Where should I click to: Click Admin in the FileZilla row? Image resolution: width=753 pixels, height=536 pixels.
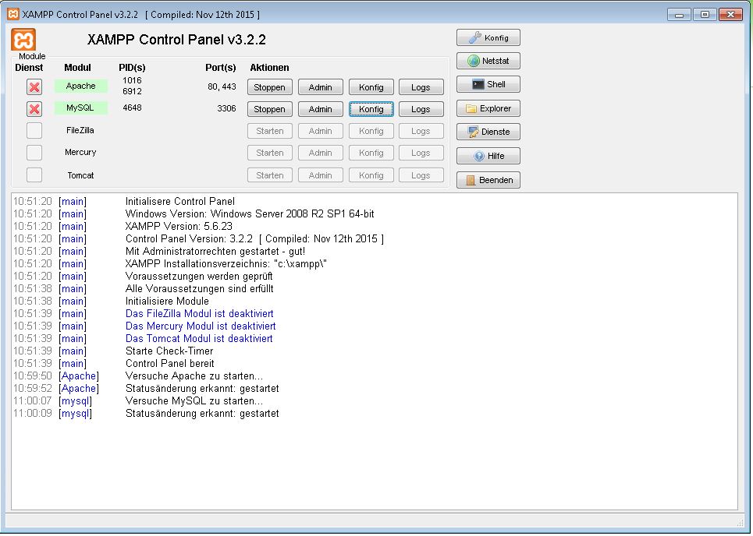click(320, 131)
